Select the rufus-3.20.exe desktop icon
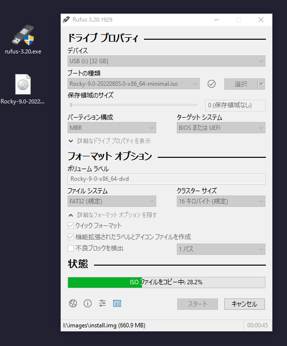Image resolution: width=287 pixels, height=346 pixels. coord(23,39)
